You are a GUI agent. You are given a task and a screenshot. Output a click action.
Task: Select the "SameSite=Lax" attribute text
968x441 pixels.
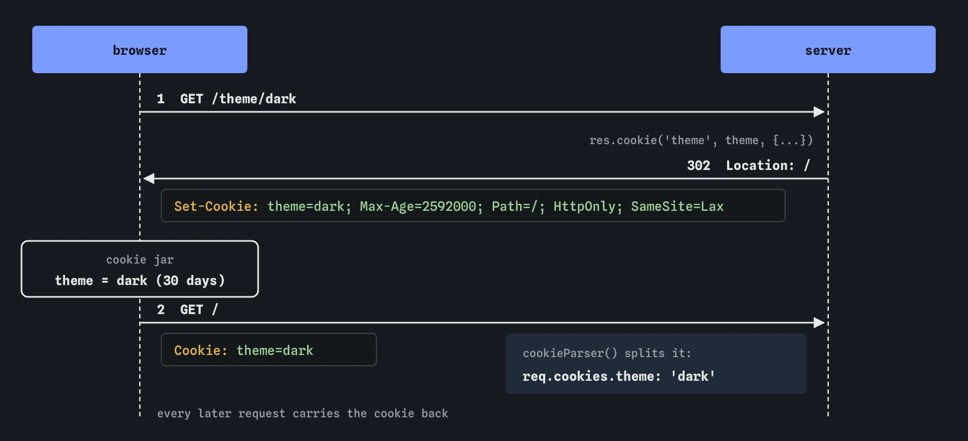[x=677, y=207]
